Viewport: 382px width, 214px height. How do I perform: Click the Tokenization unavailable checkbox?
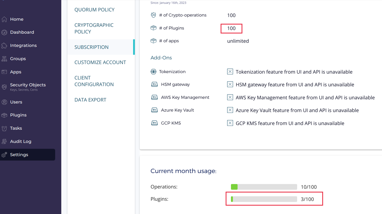[230, 72]
